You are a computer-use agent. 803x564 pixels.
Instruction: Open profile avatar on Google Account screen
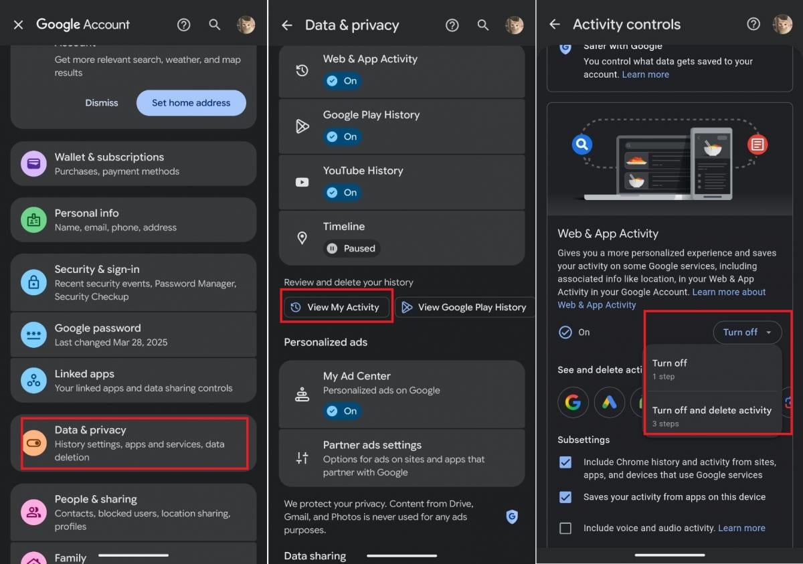[246, 25]
